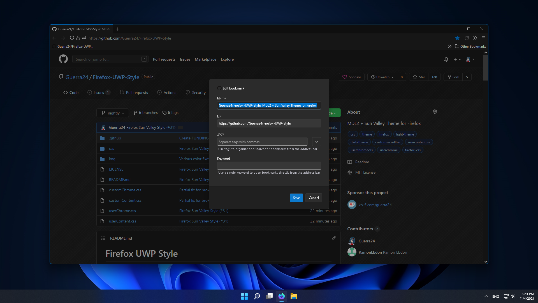
Task: Focus the GitHub search box
Action: point(110,59)
